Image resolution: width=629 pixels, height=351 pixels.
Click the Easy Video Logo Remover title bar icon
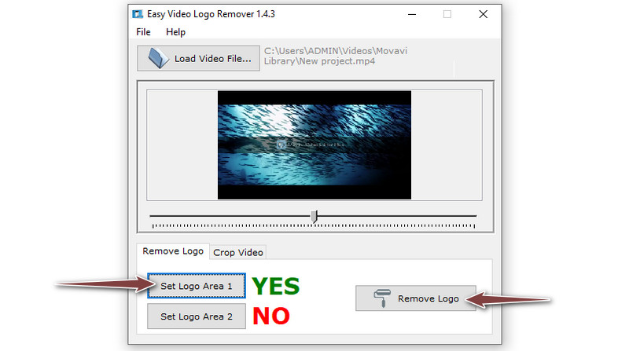[138, 14]
